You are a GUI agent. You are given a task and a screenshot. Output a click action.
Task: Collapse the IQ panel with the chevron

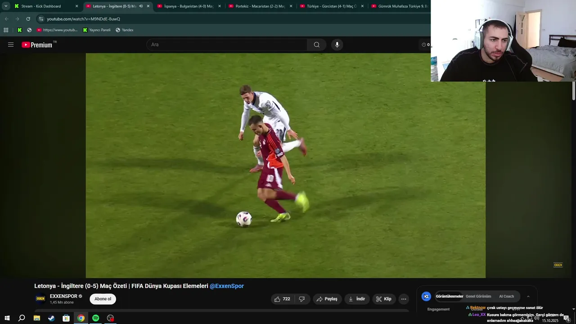528,296
